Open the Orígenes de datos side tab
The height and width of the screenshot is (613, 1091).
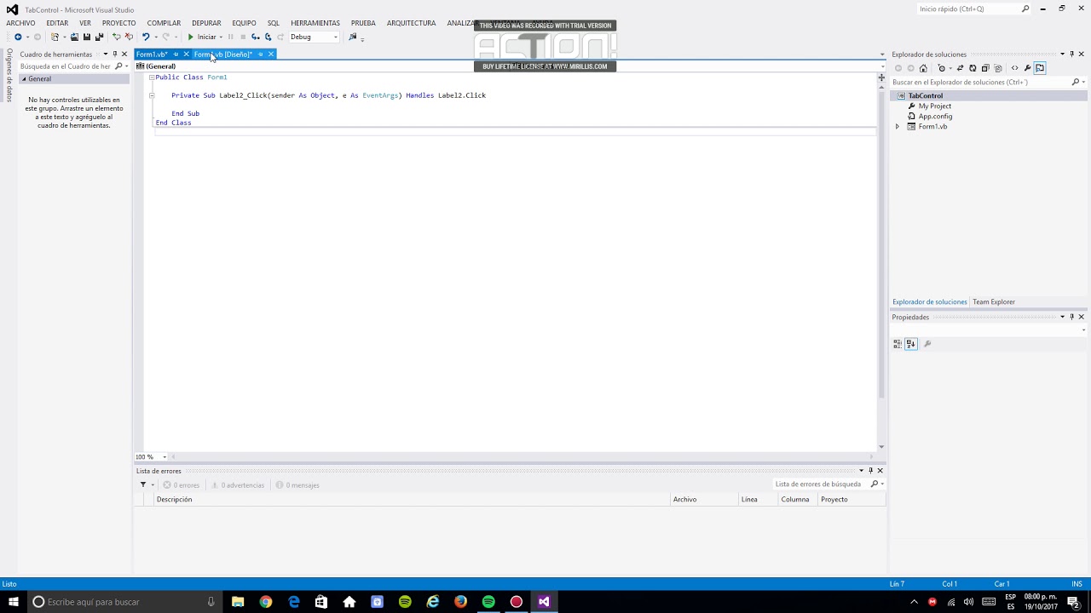[x=9, y=75]
